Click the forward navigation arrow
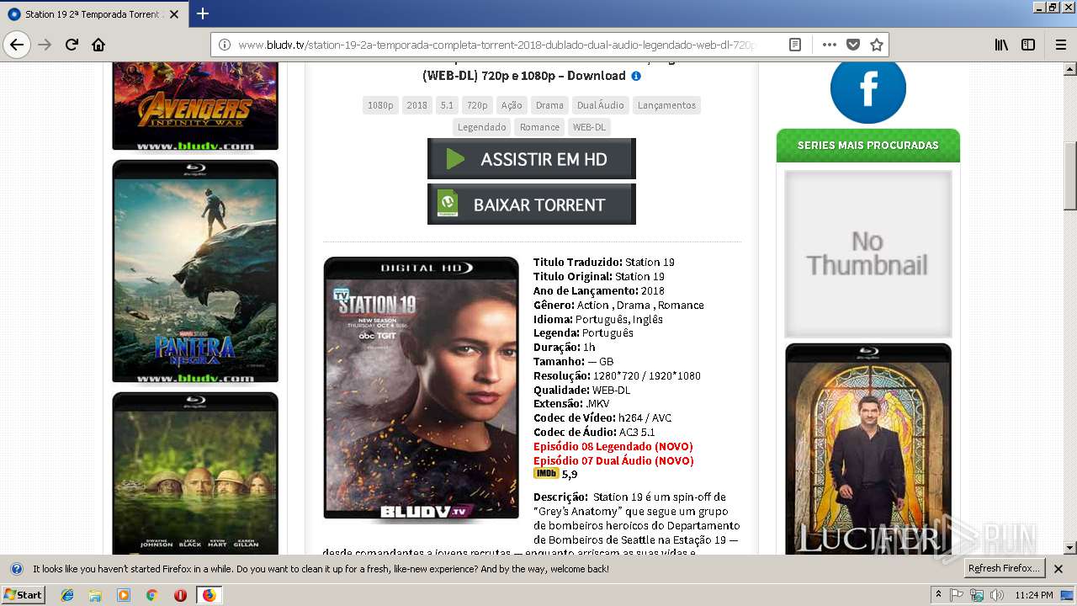This screenshot has height=606, width=1077. tap(45, 45)
